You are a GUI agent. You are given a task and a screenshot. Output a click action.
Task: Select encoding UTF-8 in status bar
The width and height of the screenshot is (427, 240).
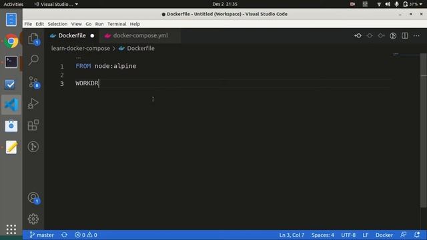click(x=348, y=235)
